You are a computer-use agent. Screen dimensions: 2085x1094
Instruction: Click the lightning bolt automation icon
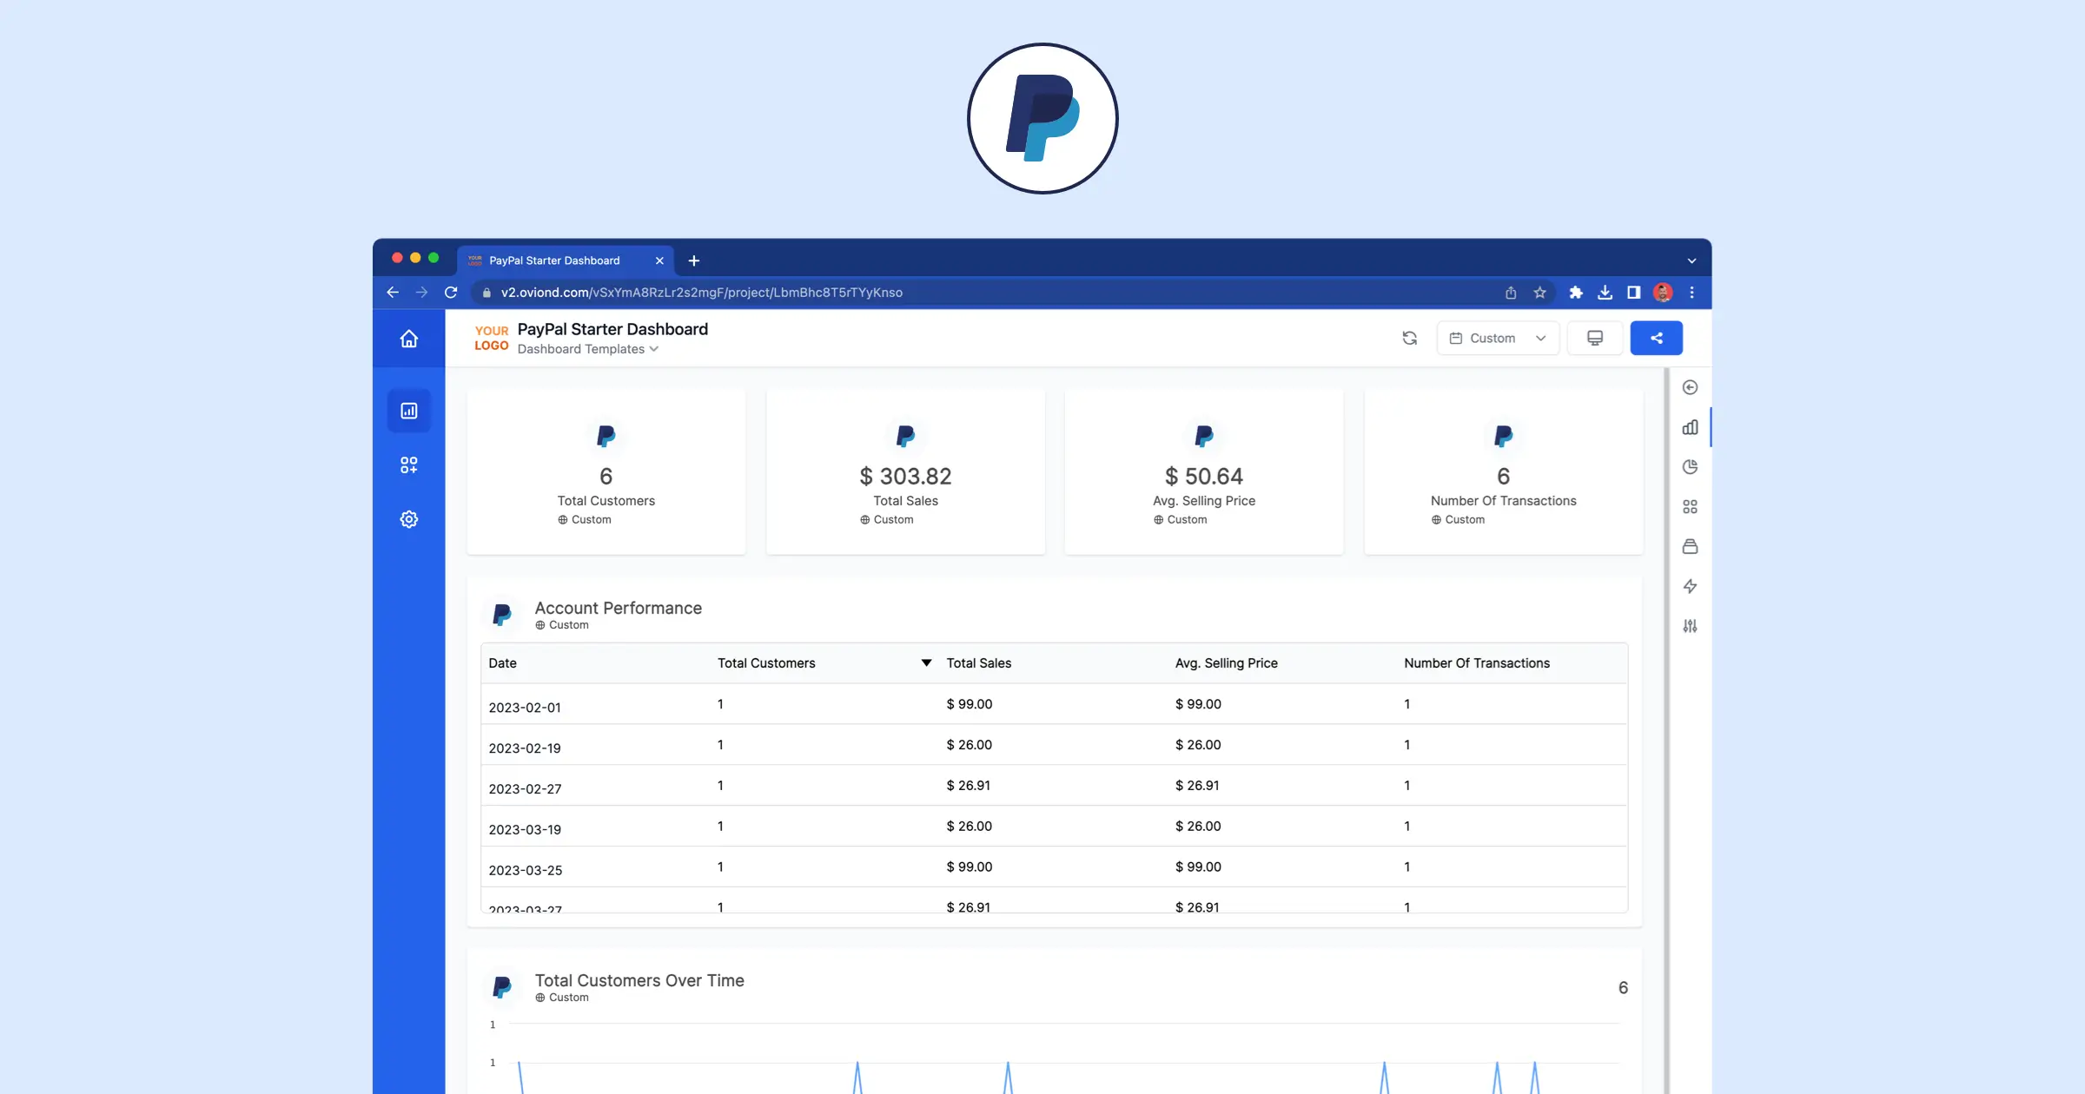(1690, 586)
